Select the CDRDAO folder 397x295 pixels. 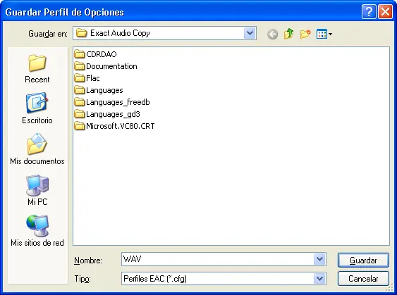pyautogui.click(x=95, y=54)
